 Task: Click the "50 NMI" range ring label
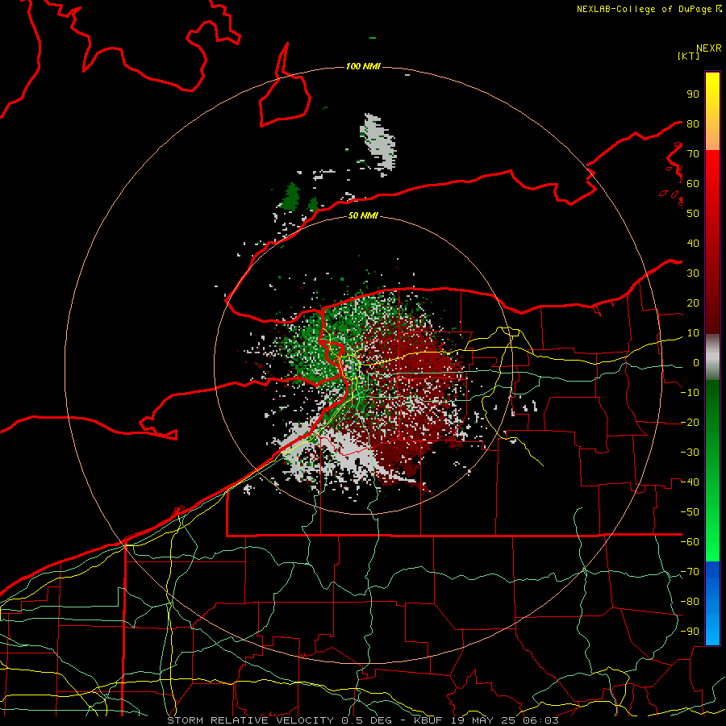click(363, 215)
